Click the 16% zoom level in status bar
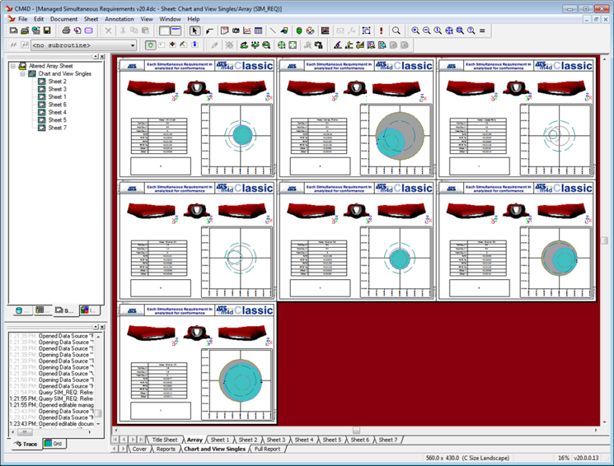Screen dimensions: 614x466 coord(564,458)
